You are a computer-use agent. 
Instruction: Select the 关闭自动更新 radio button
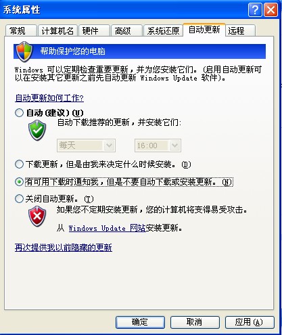(19, 199)
